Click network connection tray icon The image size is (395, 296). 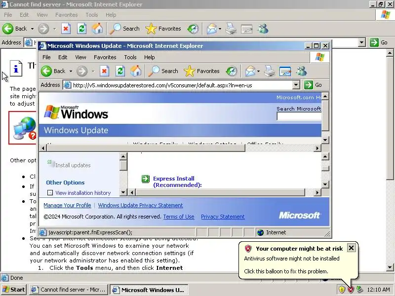tap(359, 290)
